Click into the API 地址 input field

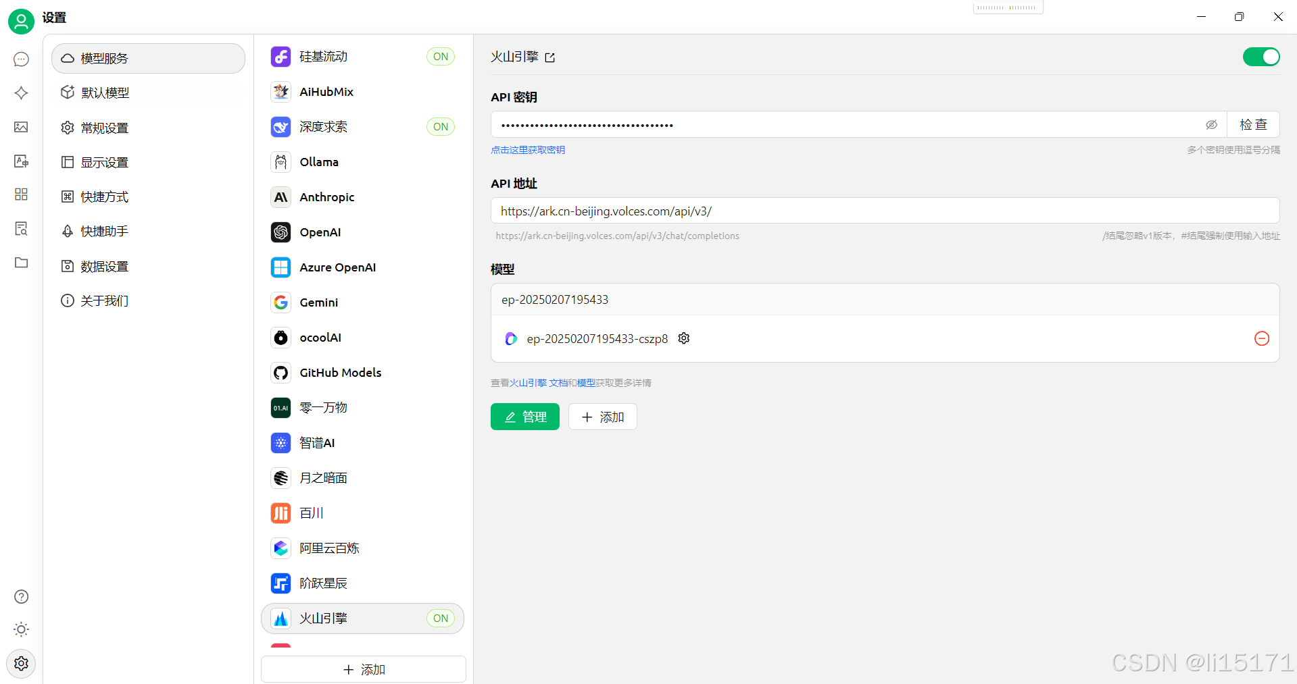tap(885, 211)
